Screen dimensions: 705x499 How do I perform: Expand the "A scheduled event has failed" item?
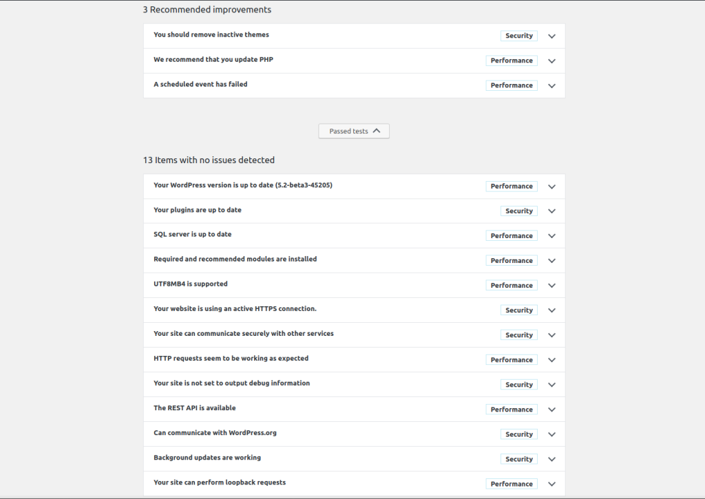551,85
